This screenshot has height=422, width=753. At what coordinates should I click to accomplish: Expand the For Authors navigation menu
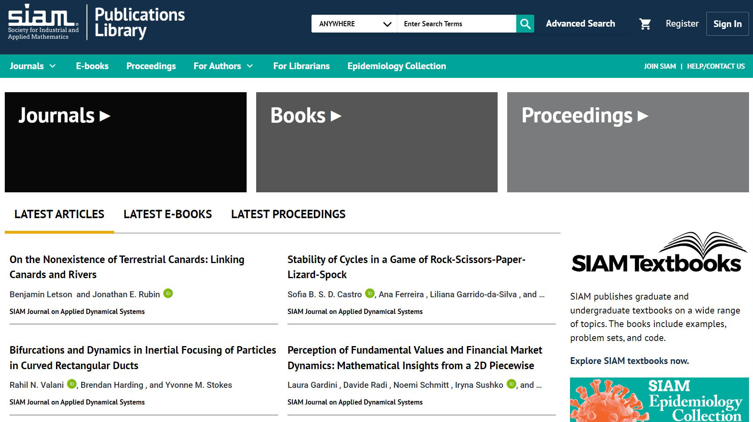click(223, 66)
